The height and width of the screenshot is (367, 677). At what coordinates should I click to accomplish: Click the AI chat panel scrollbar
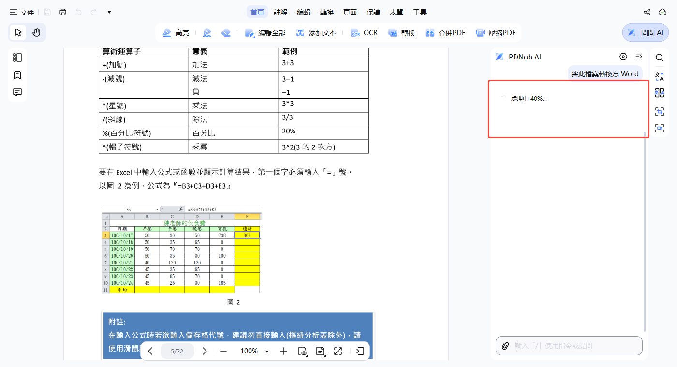(645, 231)
